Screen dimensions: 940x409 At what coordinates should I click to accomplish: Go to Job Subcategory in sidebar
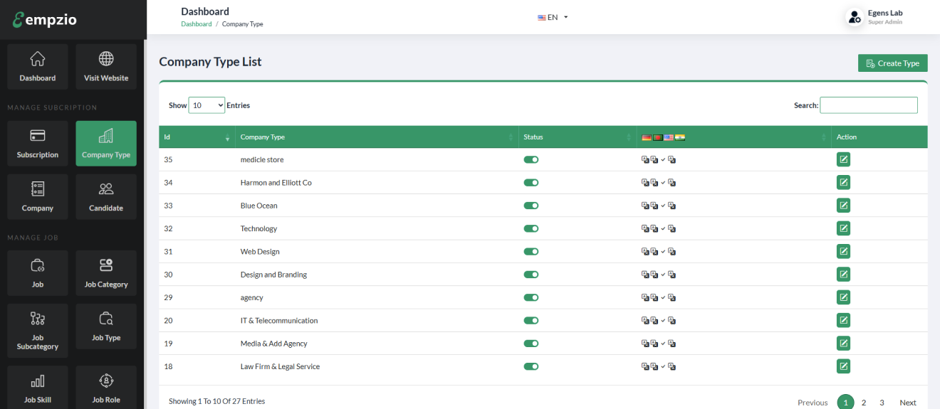tap(38, 331)
